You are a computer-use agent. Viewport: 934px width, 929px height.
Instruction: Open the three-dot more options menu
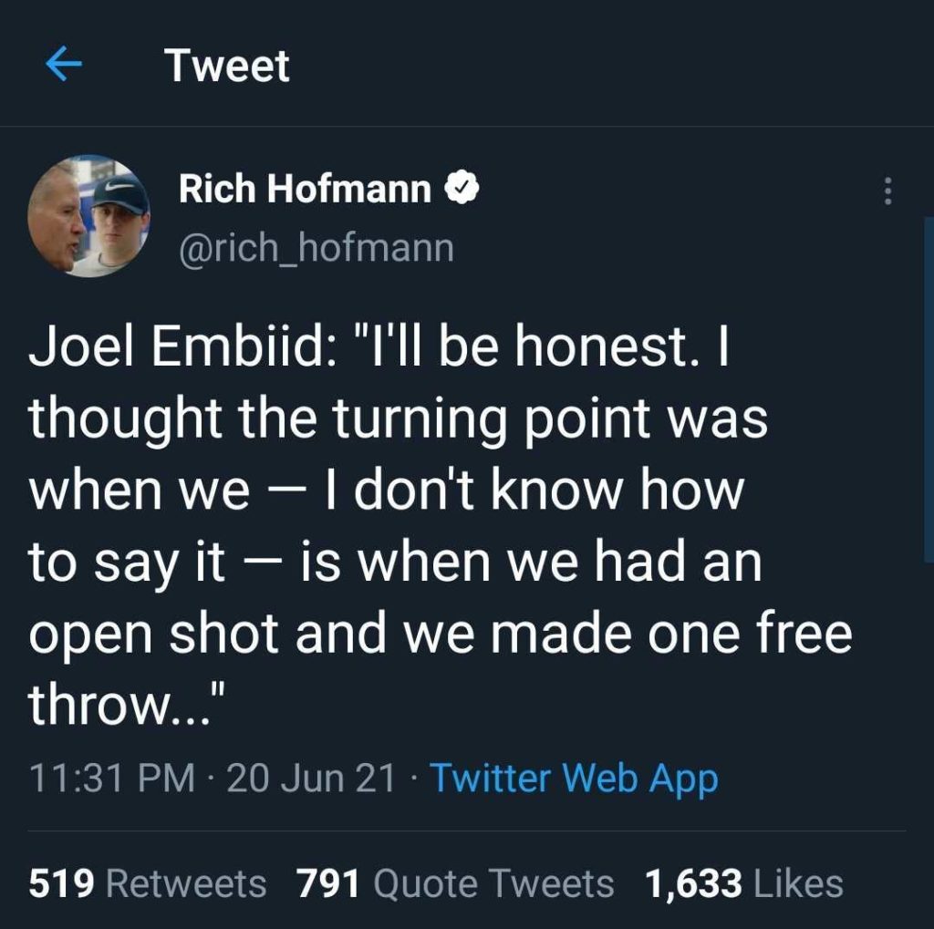887,191
